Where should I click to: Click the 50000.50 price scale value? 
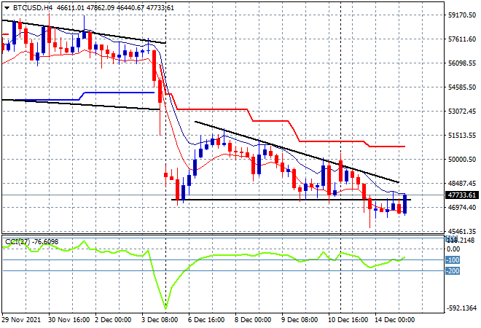point(462,159)
